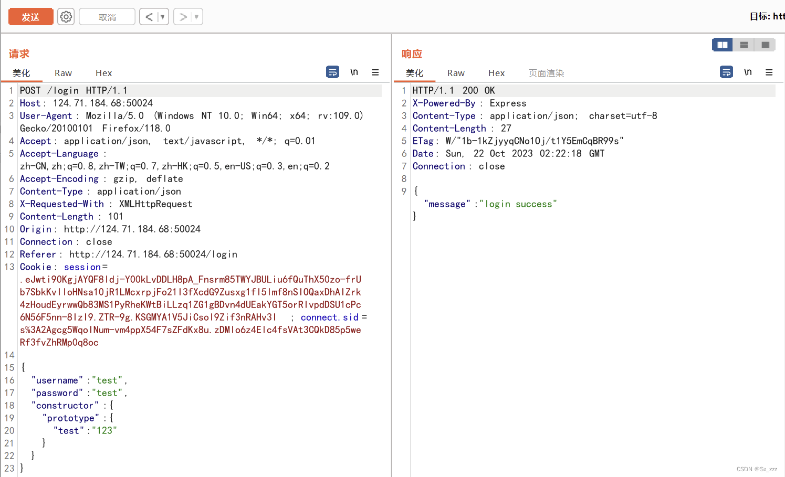The width and height of the screenshot is (785, 477).
Task: Switch request view to Raw tab
Action: [x=64, y=73]
